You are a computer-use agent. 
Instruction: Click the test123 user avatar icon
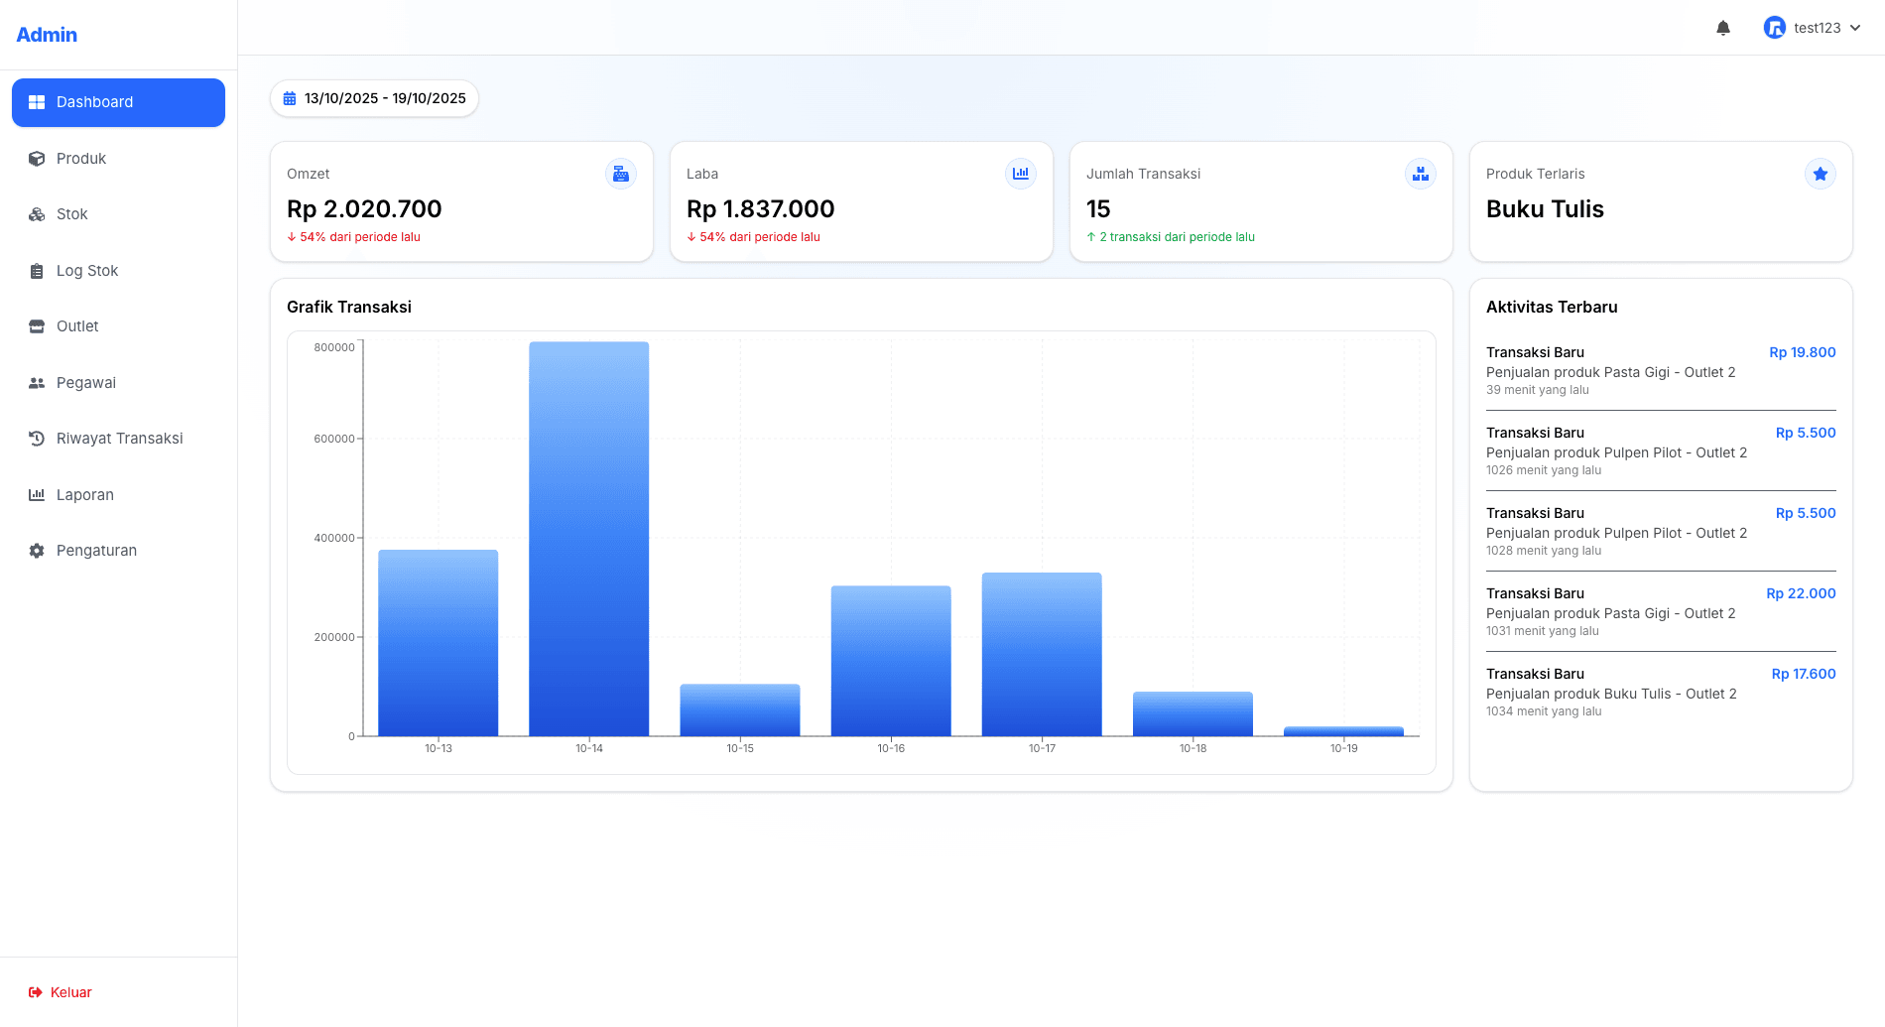click(1774, 28)
